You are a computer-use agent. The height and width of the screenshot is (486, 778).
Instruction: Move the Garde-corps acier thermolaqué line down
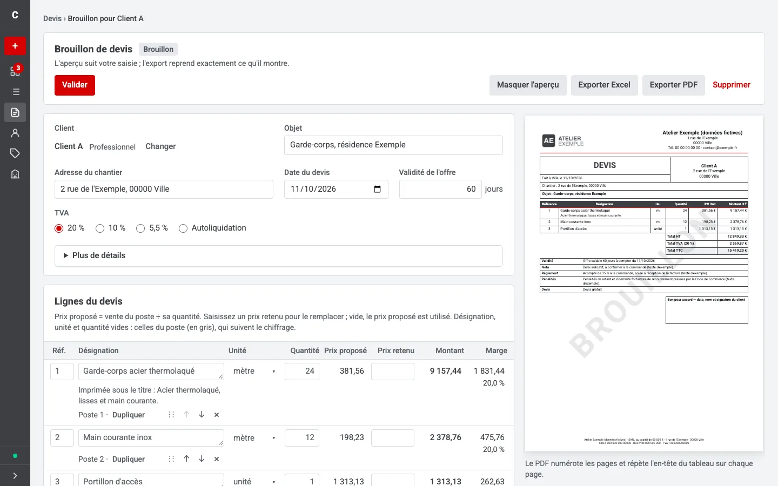[x=202, y=415]
